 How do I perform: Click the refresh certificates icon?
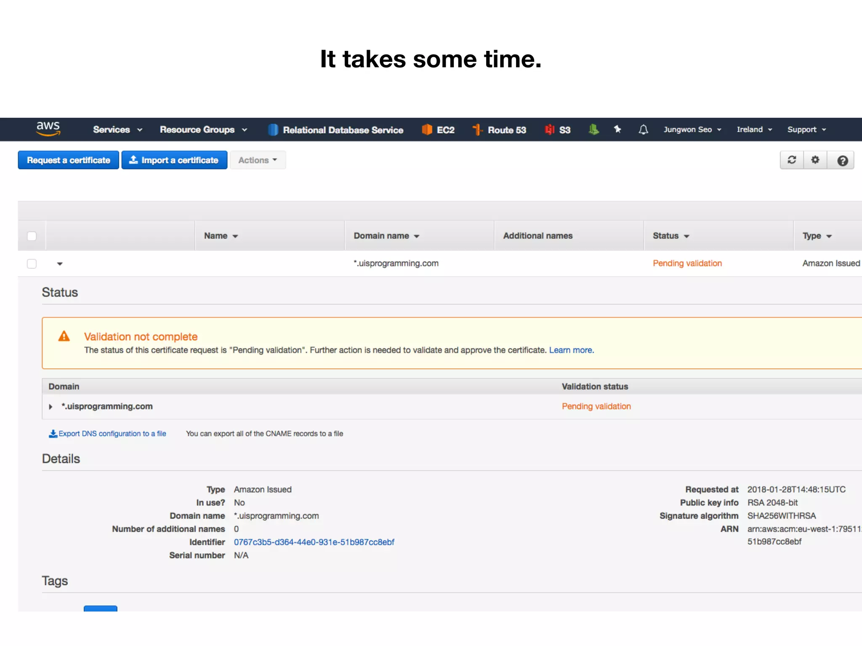click(x=792, y=160)
